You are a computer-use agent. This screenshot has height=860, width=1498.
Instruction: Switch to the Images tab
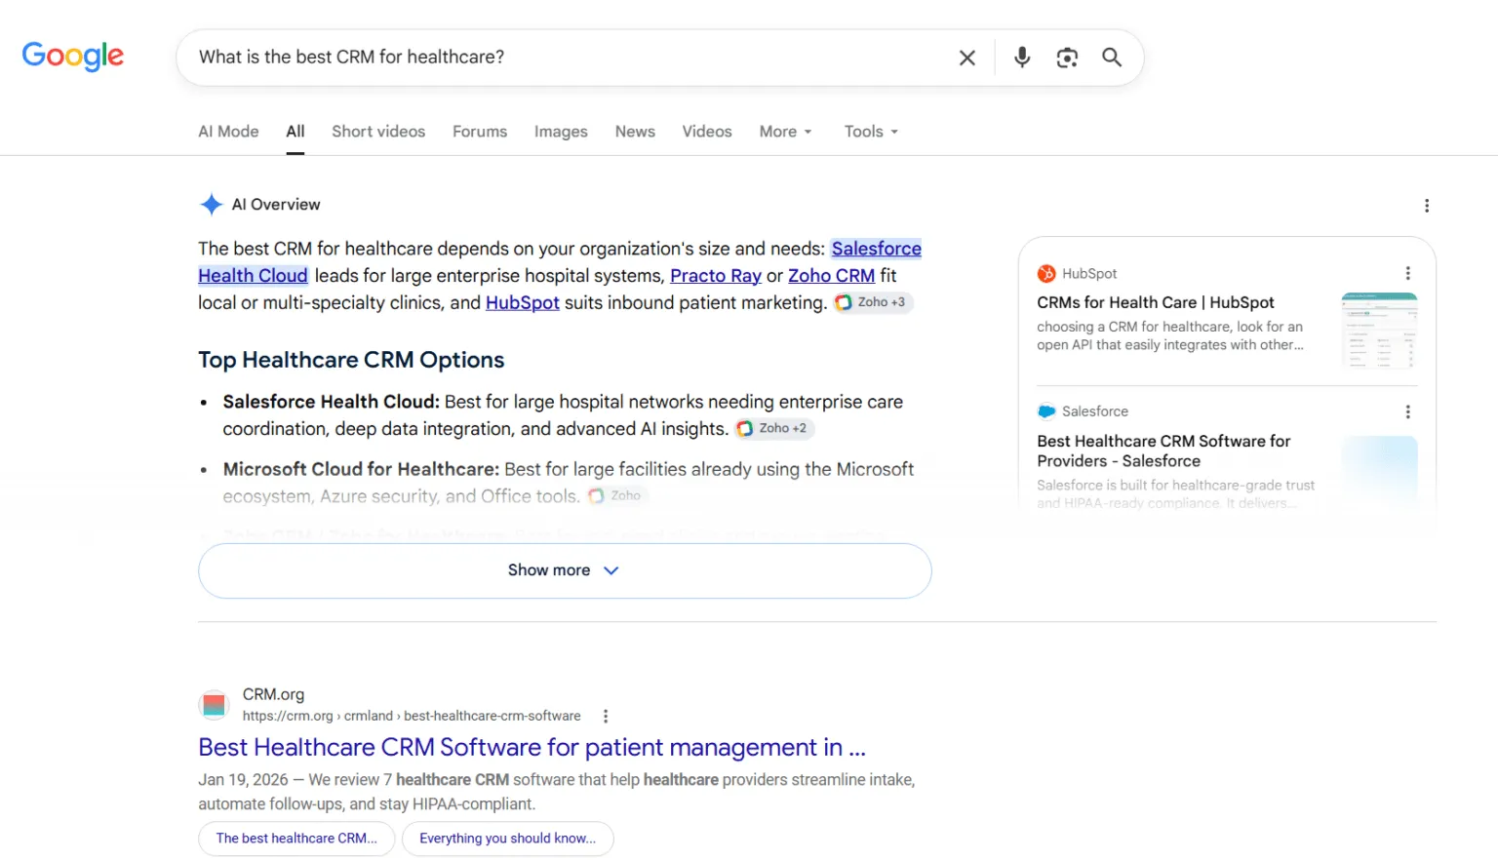point(561,132)
